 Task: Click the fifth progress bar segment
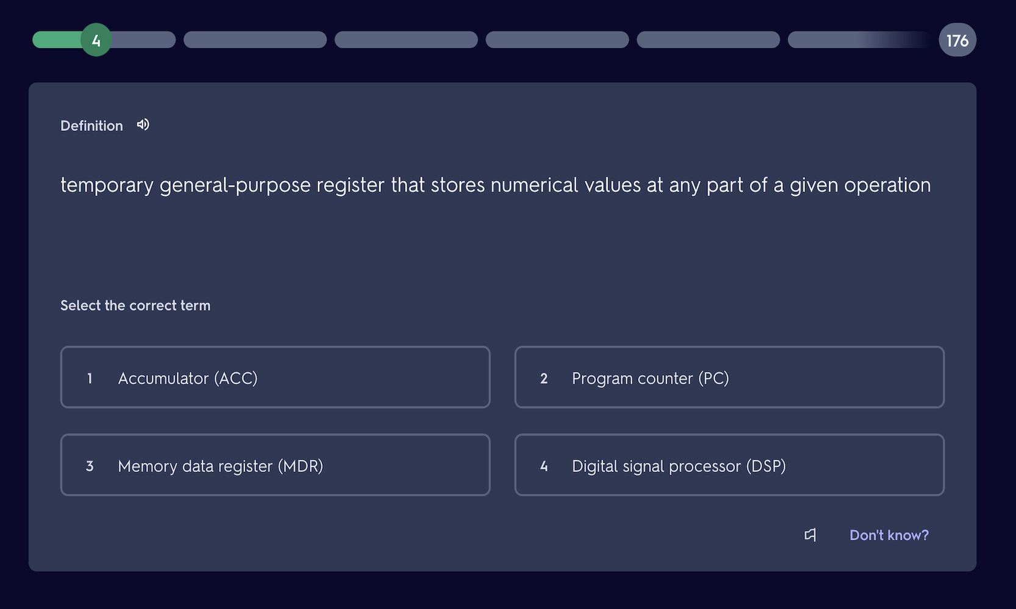[x=708, y=40]
